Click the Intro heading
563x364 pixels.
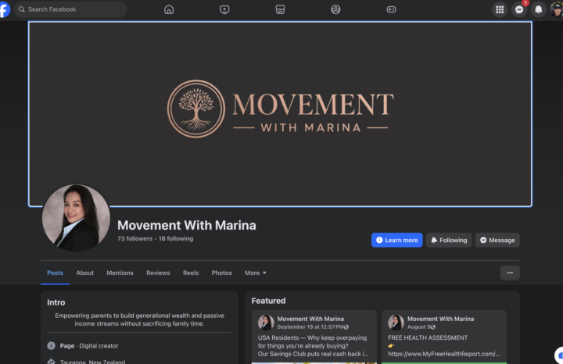[56, 302]
